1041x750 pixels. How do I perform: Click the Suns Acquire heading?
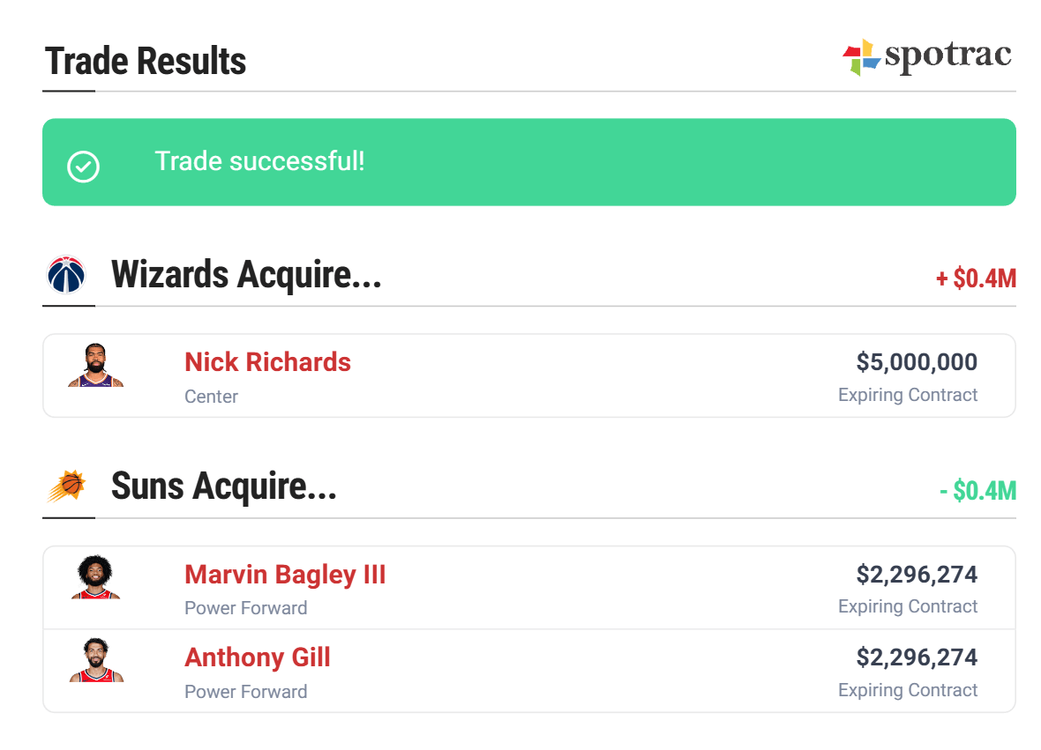tap(224, 486)
